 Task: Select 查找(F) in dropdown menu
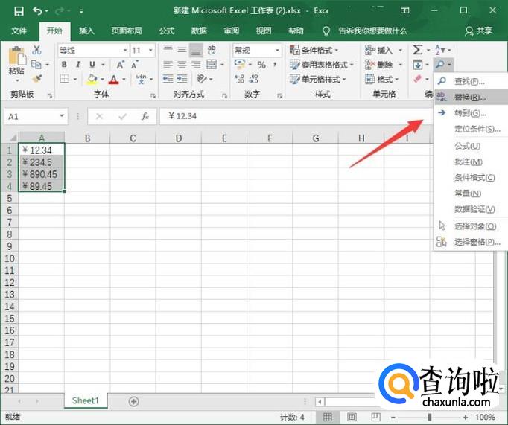click(x=471, y=81)
